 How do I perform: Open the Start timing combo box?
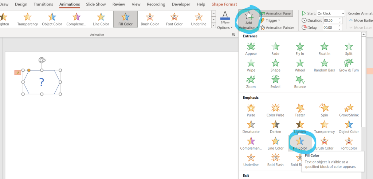click(331, 13)
